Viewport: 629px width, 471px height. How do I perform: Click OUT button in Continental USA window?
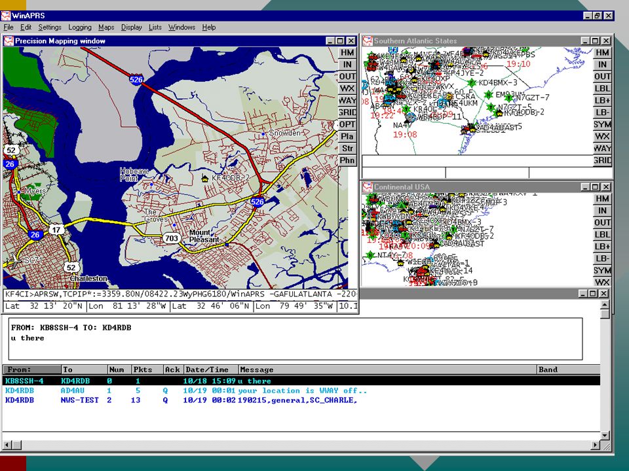click(602, 223)
